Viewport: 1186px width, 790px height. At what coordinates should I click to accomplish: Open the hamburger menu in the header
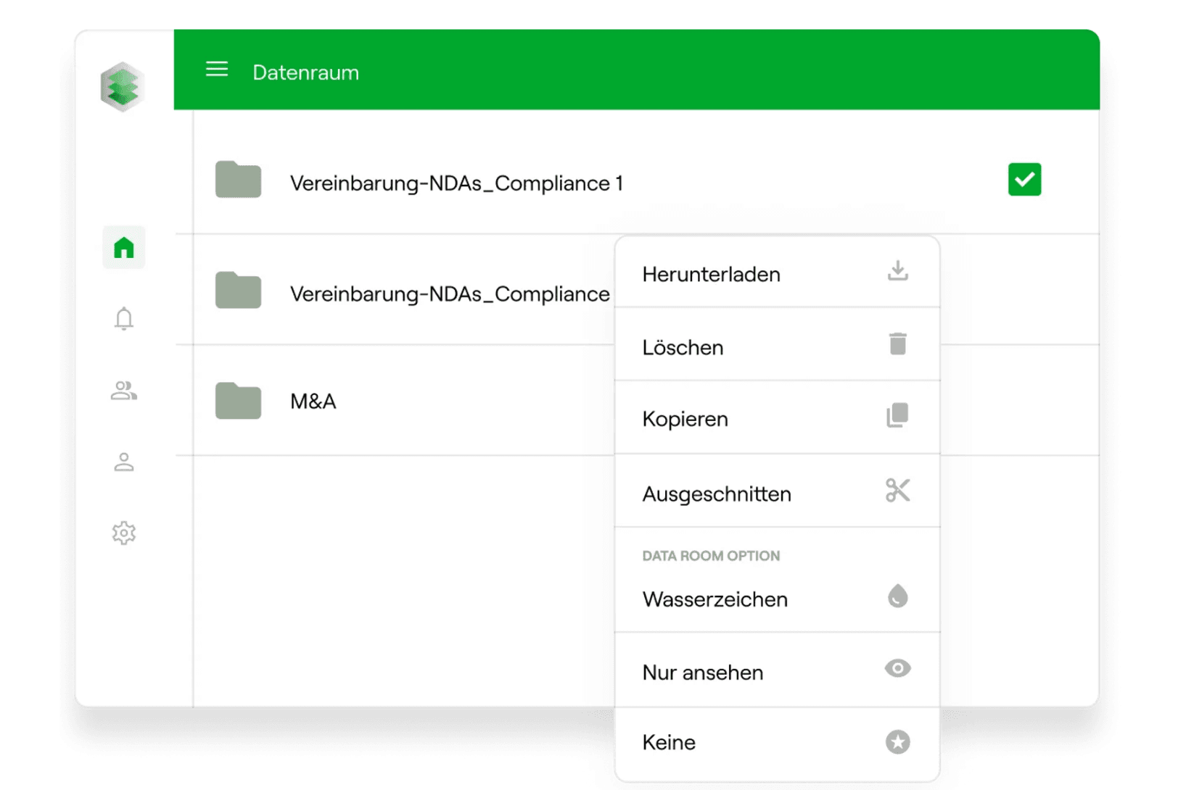pos(216,69)
